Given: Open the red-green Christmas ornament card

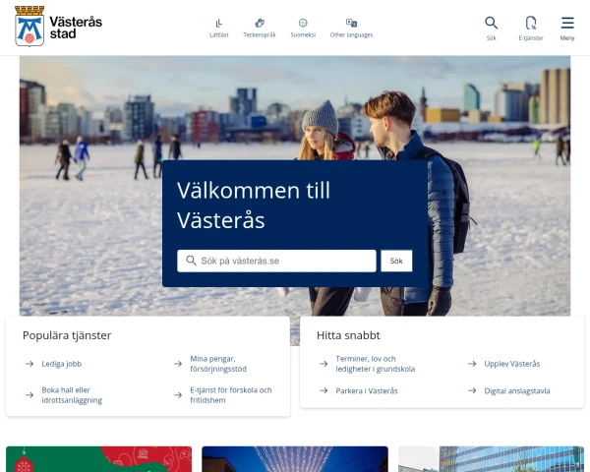Looking at the screenshot, I should click(99, 459).
